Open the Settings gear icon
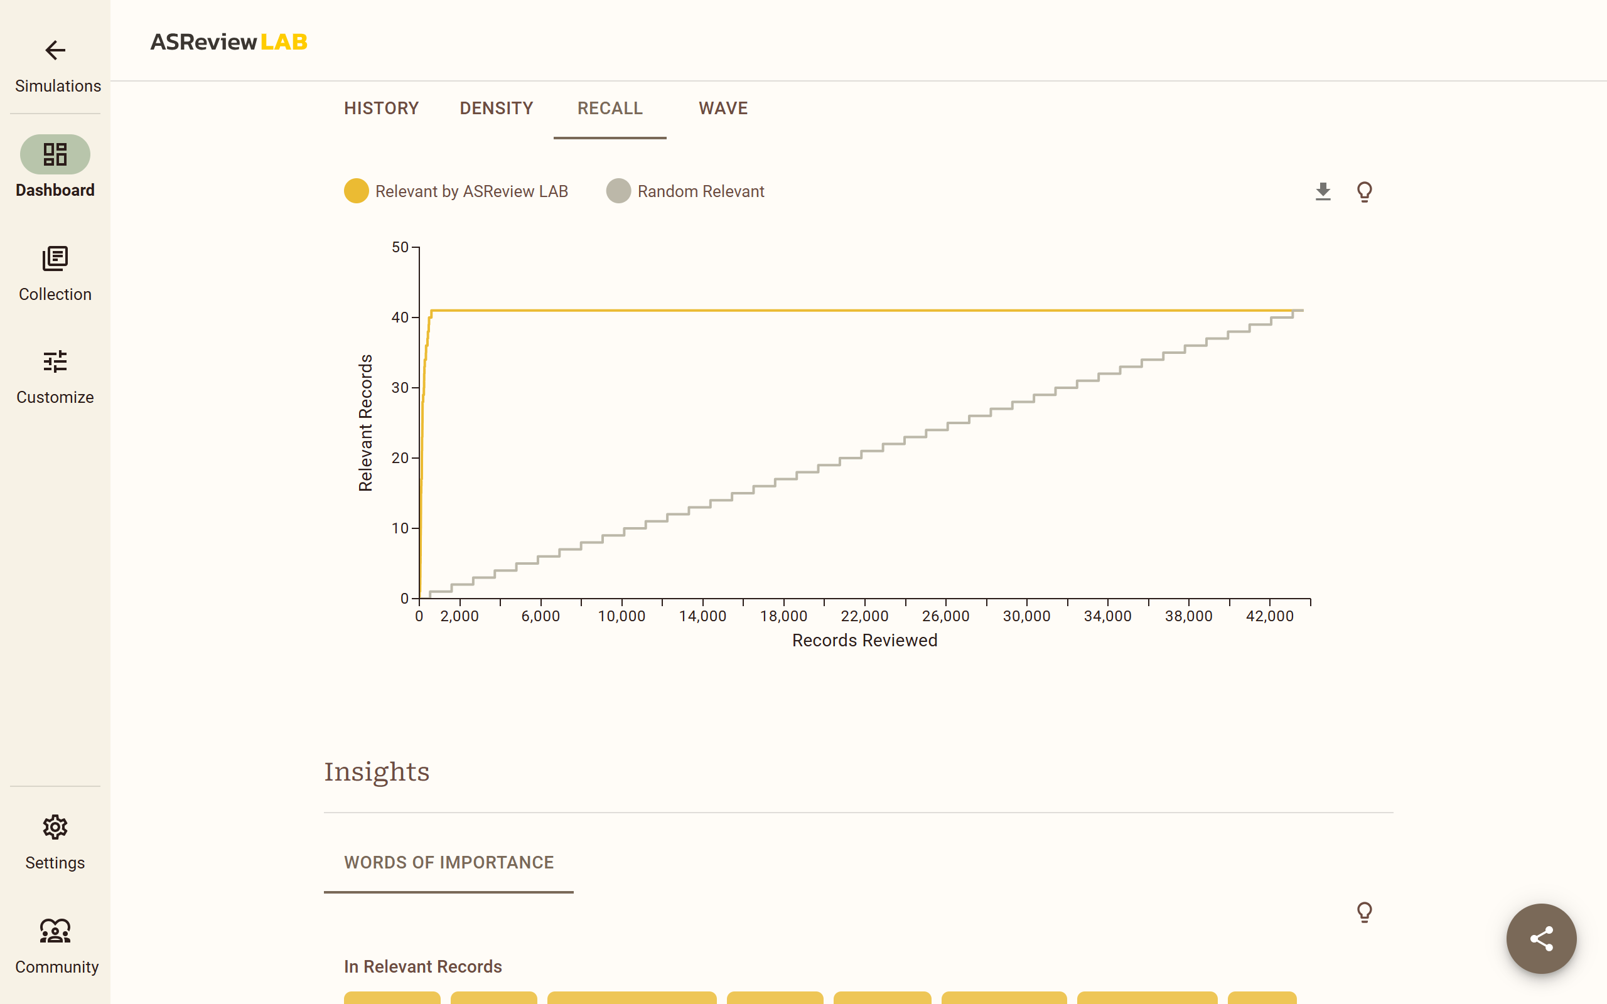Image resolution: width=1607 pixels, height=1004 pixels. [x=55, y=828]
